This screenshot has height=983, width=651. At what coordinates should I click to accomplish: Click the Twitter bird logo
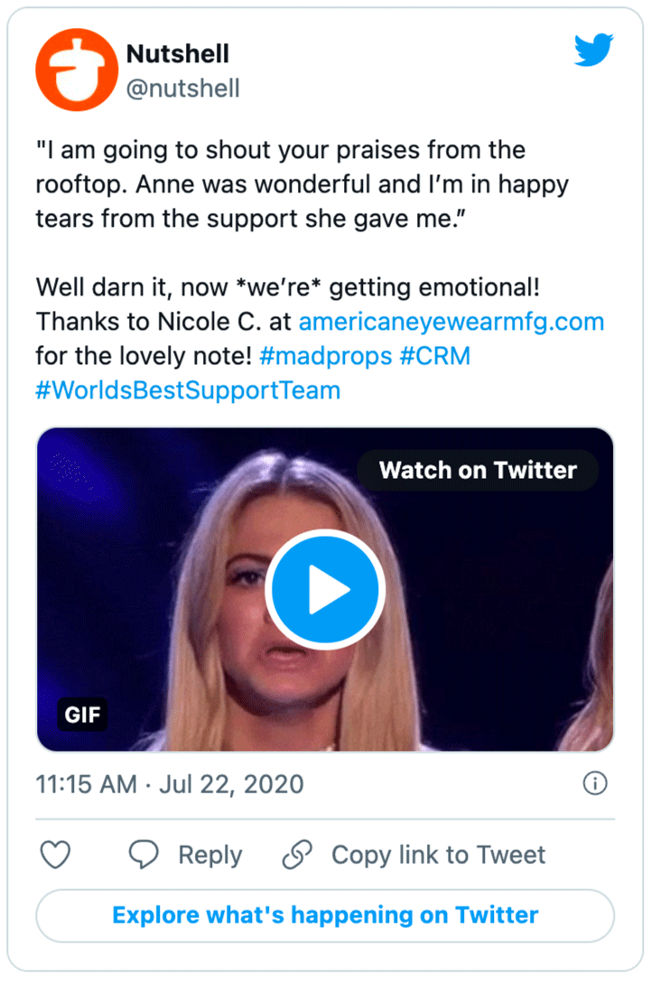[x=593, y=51]
